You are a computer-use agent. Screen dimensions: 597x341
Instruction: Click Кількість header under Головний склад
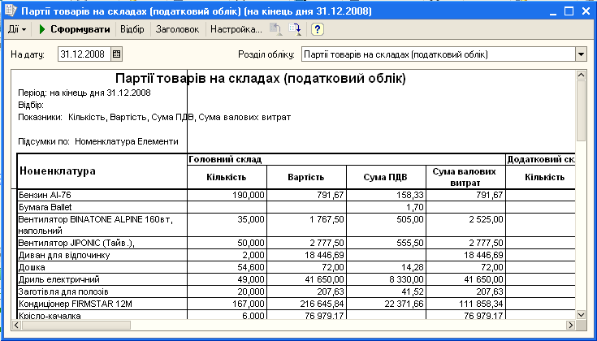[227, 177]
